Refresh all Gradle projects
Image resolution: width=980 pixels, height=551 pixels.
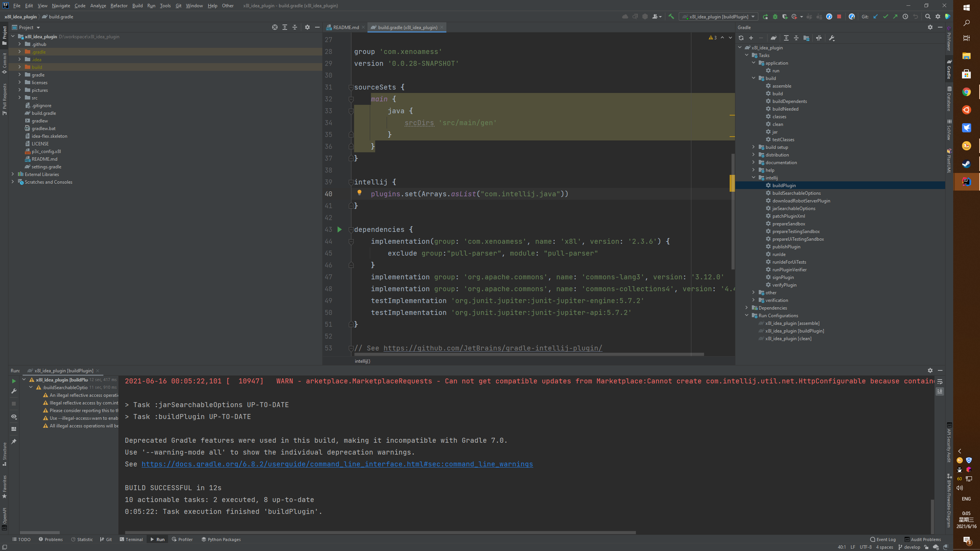(741, 38)
